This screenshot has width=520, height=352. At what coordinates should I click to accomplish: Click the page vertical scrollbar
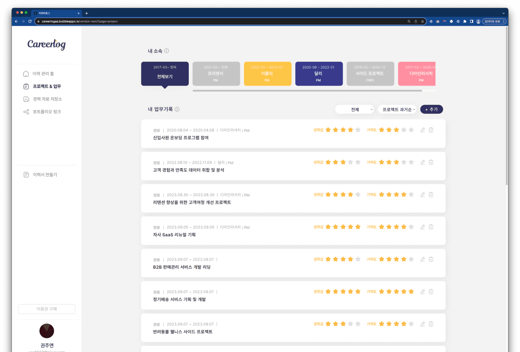pyautogui.click(x=506, y=106)
